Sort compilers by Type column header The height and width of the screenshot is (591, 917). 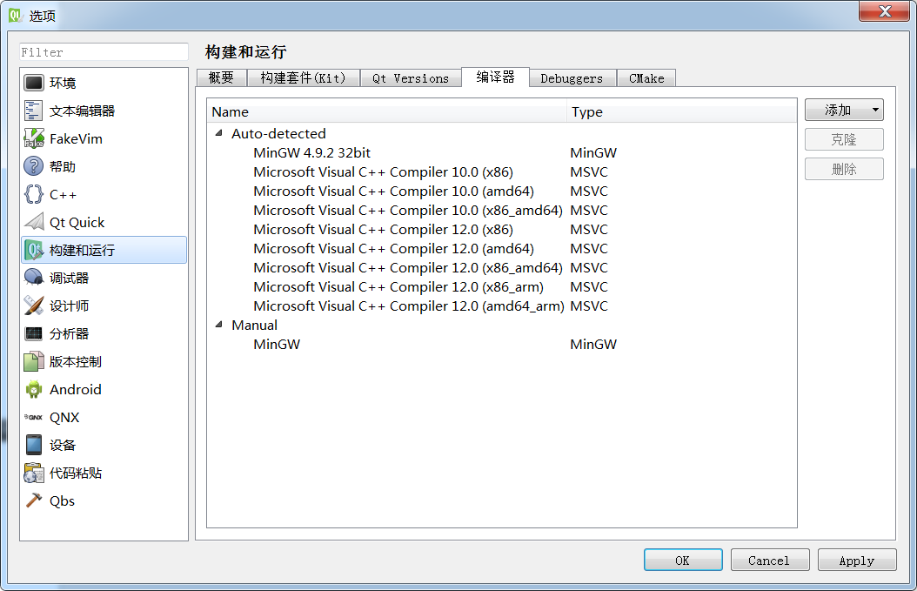point(682,111)
